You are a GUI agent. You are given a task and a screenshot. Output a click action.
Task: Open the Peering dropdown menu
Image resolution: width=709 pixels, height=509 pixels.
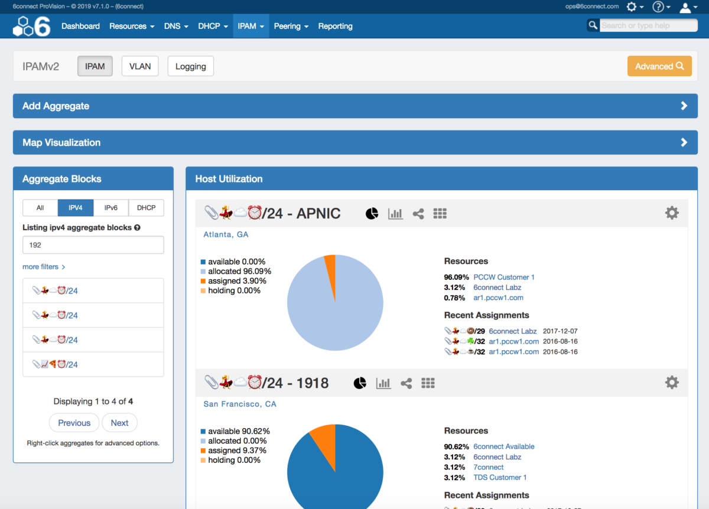click(291, 26)
